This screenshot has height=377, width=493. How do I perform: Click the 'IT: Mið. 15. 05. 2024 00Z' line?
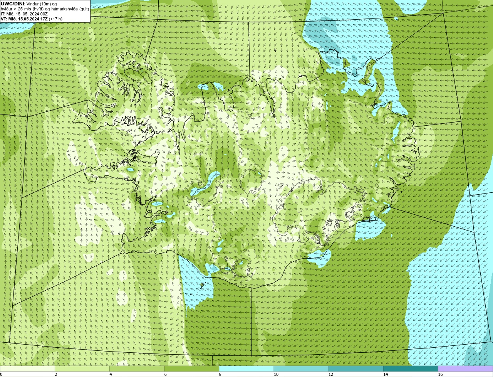point(24,14)
